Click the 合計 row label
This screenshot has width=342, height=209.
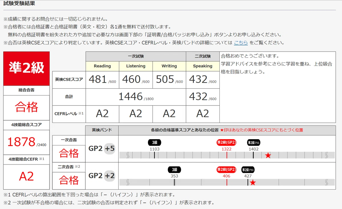pos(69,97)
